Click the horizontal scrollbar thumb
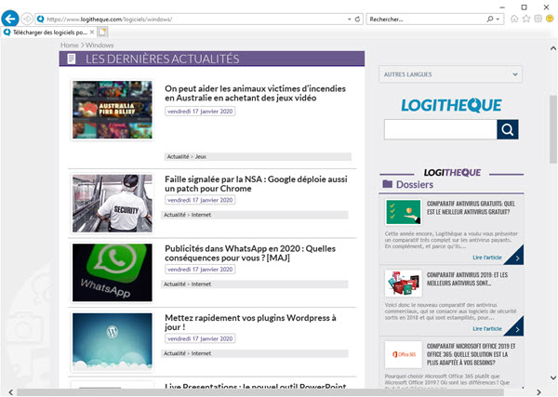 pos(260,392)
